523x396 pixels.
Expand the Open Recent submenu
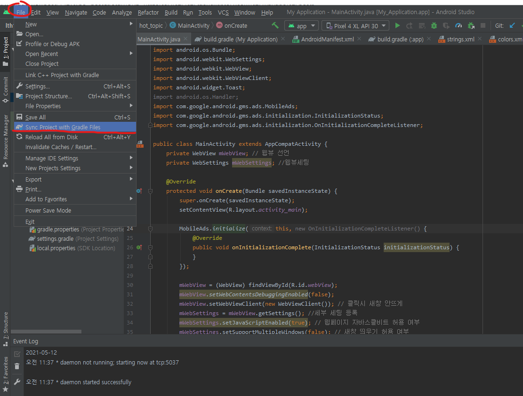click(75, 54)
